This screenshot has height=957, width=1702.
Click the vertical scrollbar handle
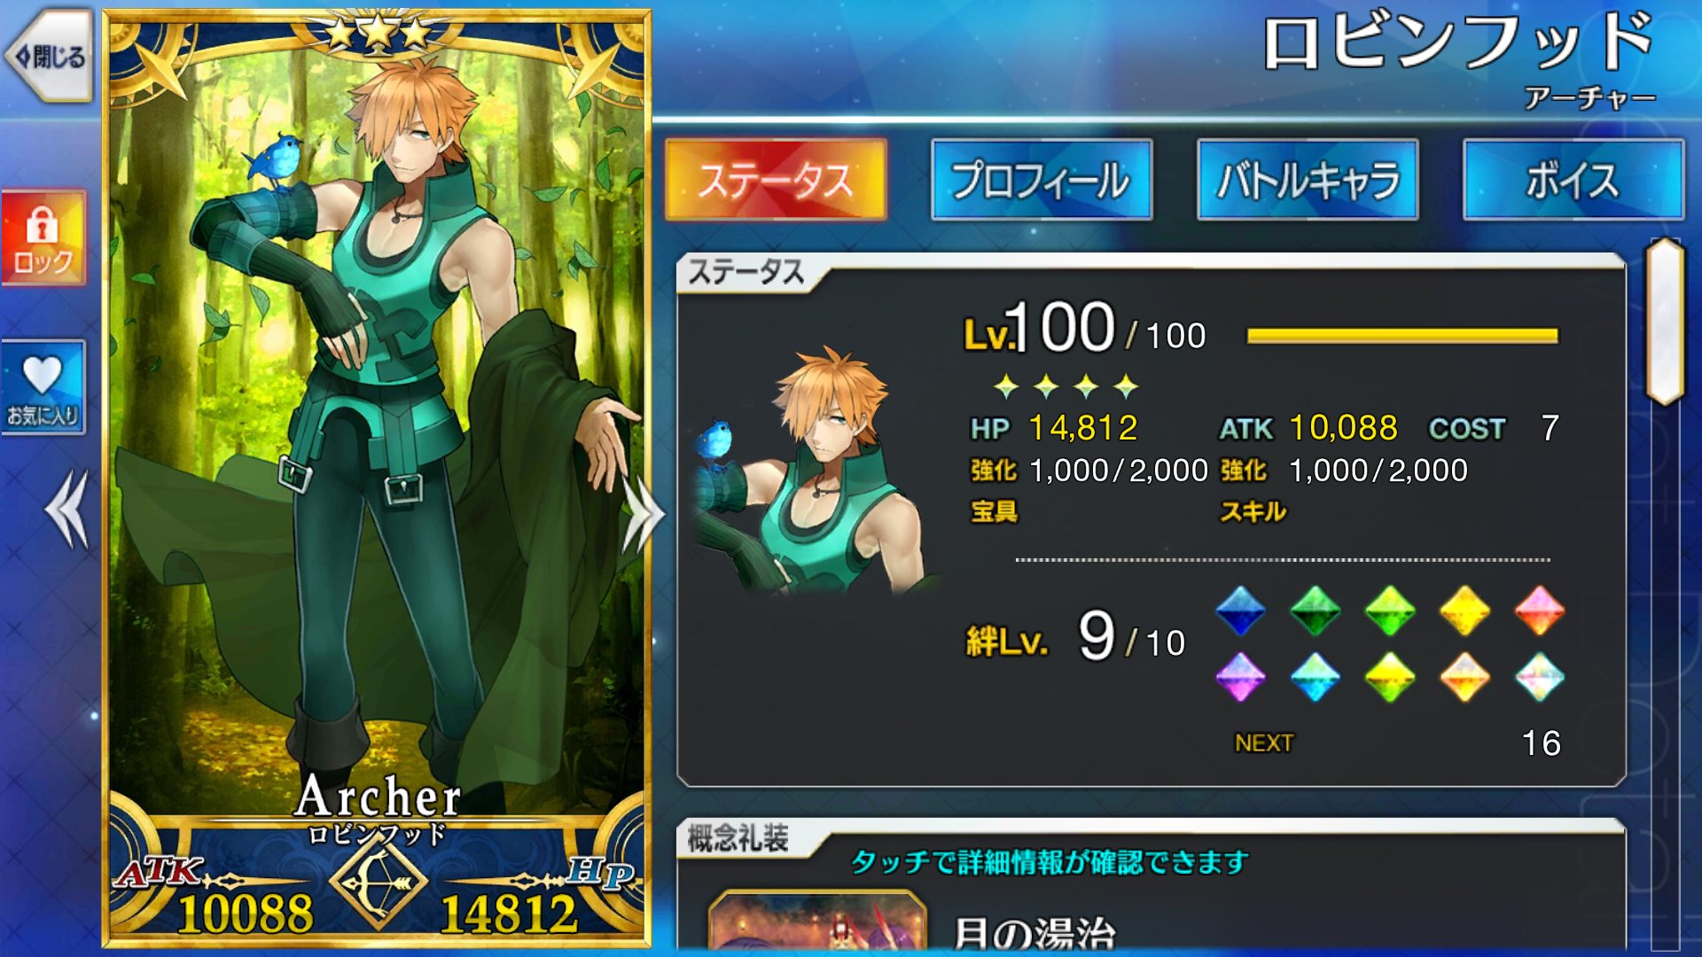[x=1665, y=322]
